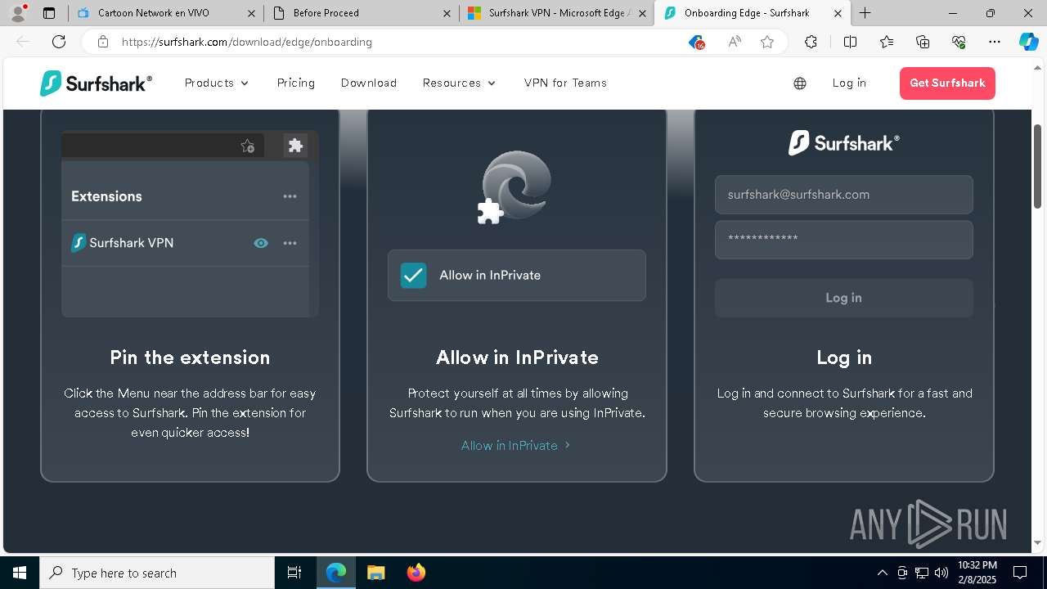Open the Pricing menu item
The height and width of the screenshot is (589, 1047).
click(296, 83)
